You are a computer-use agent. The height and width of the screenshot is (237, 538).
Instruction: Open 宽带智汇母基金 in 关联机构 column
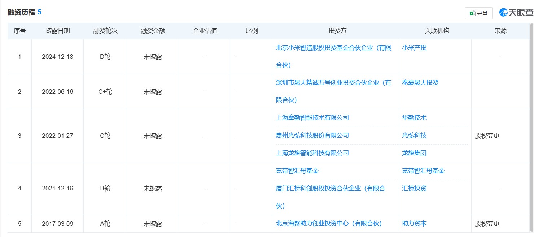(423, 171)
